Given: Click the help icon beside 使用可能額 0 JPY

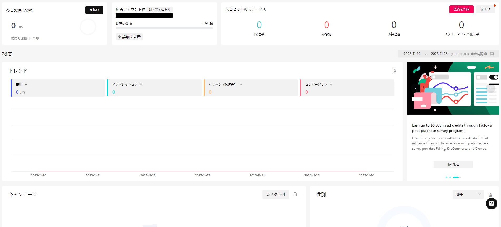Looking at the screenshot, I should click(x=37, y=38).
